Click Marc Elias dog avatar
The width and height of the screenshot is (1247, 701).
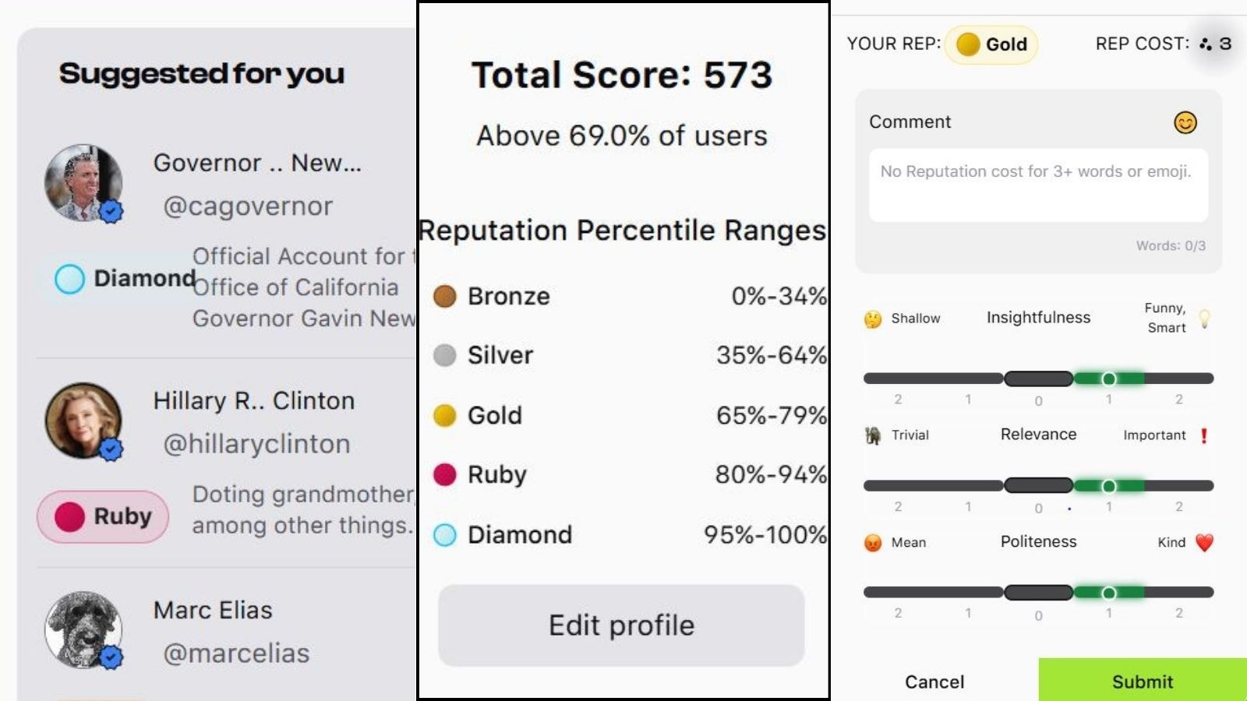[x=83, y=630]
